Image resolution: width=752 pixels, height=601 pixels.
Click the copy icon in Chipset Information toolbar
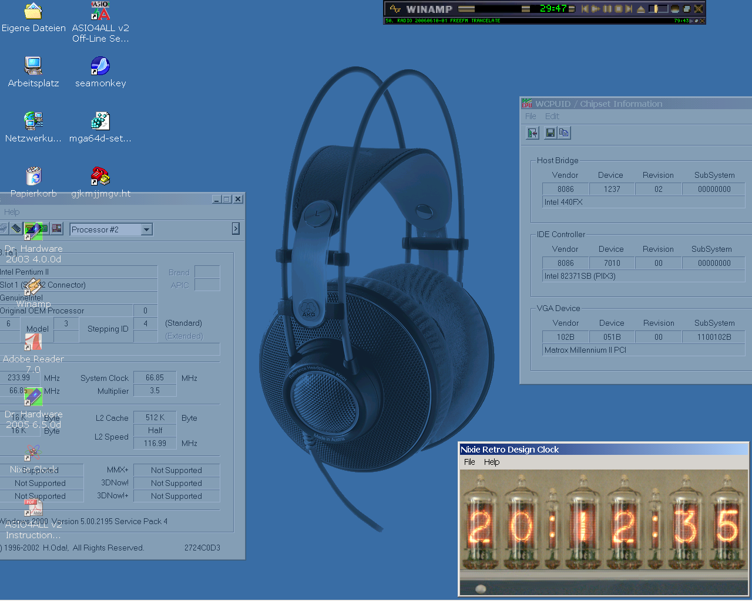click(564, 133)
